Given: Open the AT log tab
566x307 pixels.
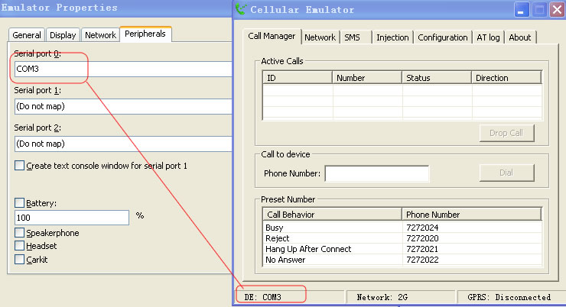Looking at the screenshot, I should pyautogui.click(x=488, y=37).
